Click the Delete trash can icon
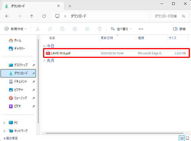Viewport: 191px width, 141px height. tap(100, 29)
